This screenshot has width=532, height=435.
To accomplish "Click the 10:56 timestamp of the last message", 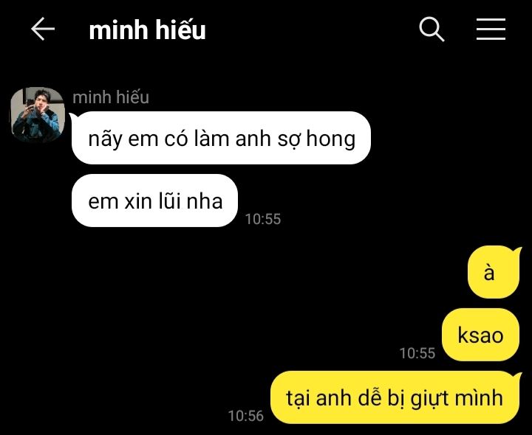I will [x=245, y=416].
